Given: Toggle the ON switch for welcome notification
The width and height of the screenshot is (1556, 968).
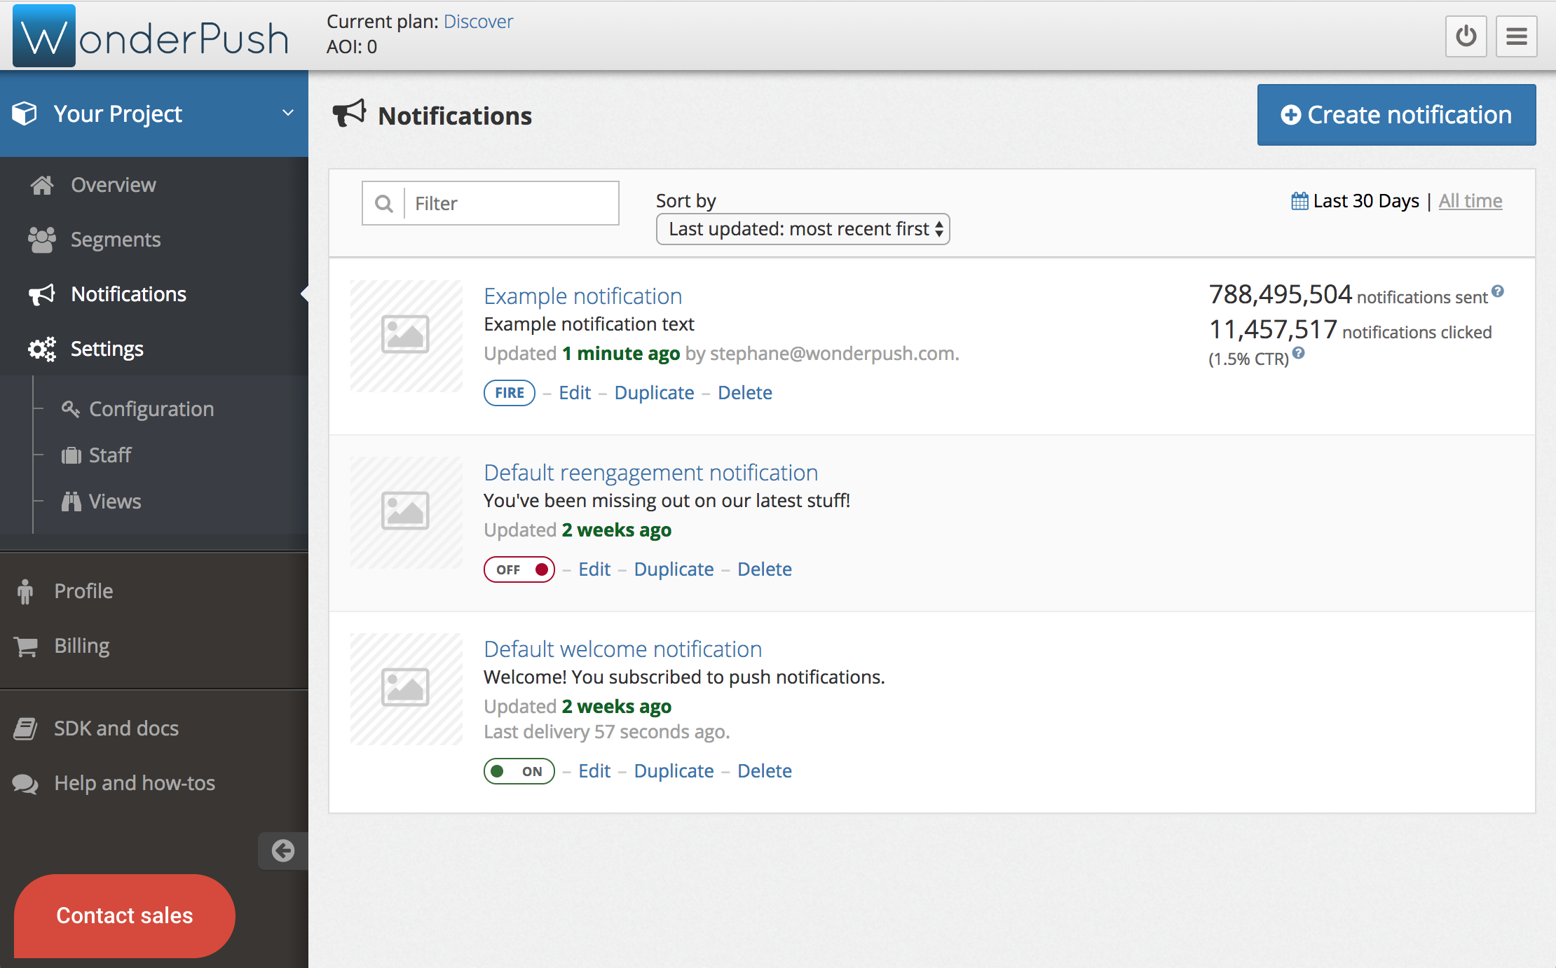Looking at the screenshot, I should click(x=519, y=771).
